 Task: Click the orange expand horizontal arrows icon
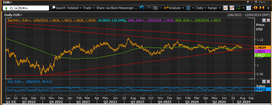pos(255,8)
